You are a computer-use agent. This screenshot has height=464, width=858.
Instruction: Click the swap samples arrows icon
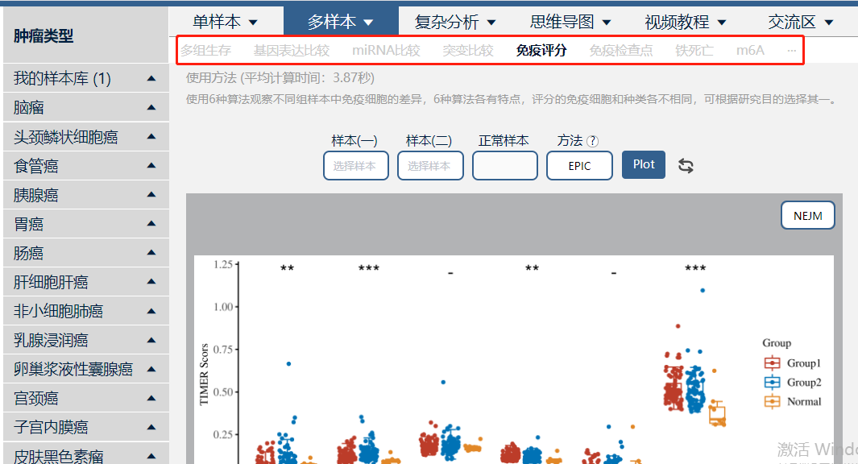(686, 166)
